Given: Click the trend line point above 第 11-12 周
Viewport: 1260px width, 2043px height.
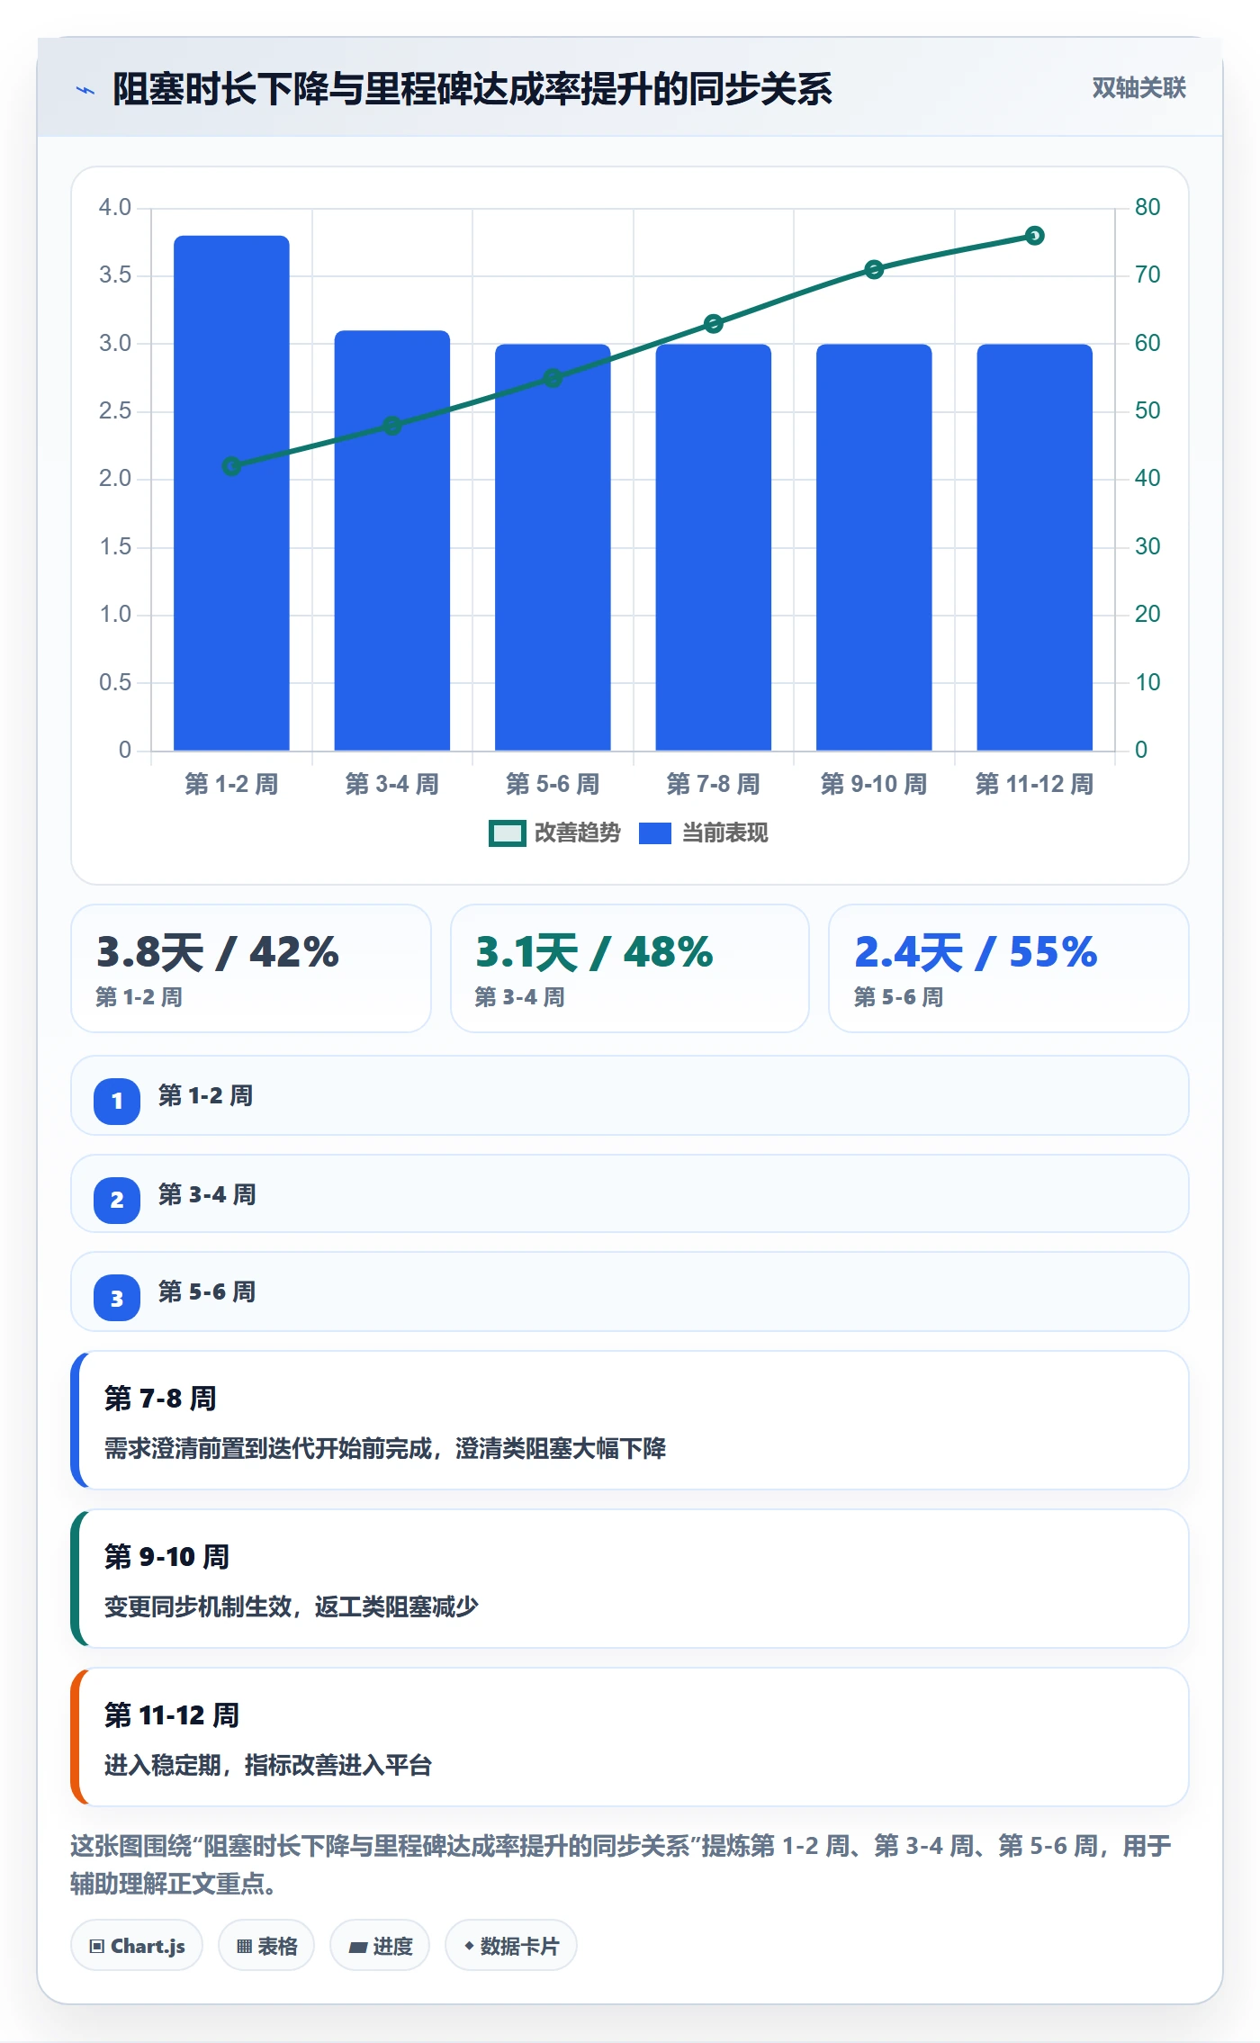Looking at the screenshot, I should point(1035,236).
